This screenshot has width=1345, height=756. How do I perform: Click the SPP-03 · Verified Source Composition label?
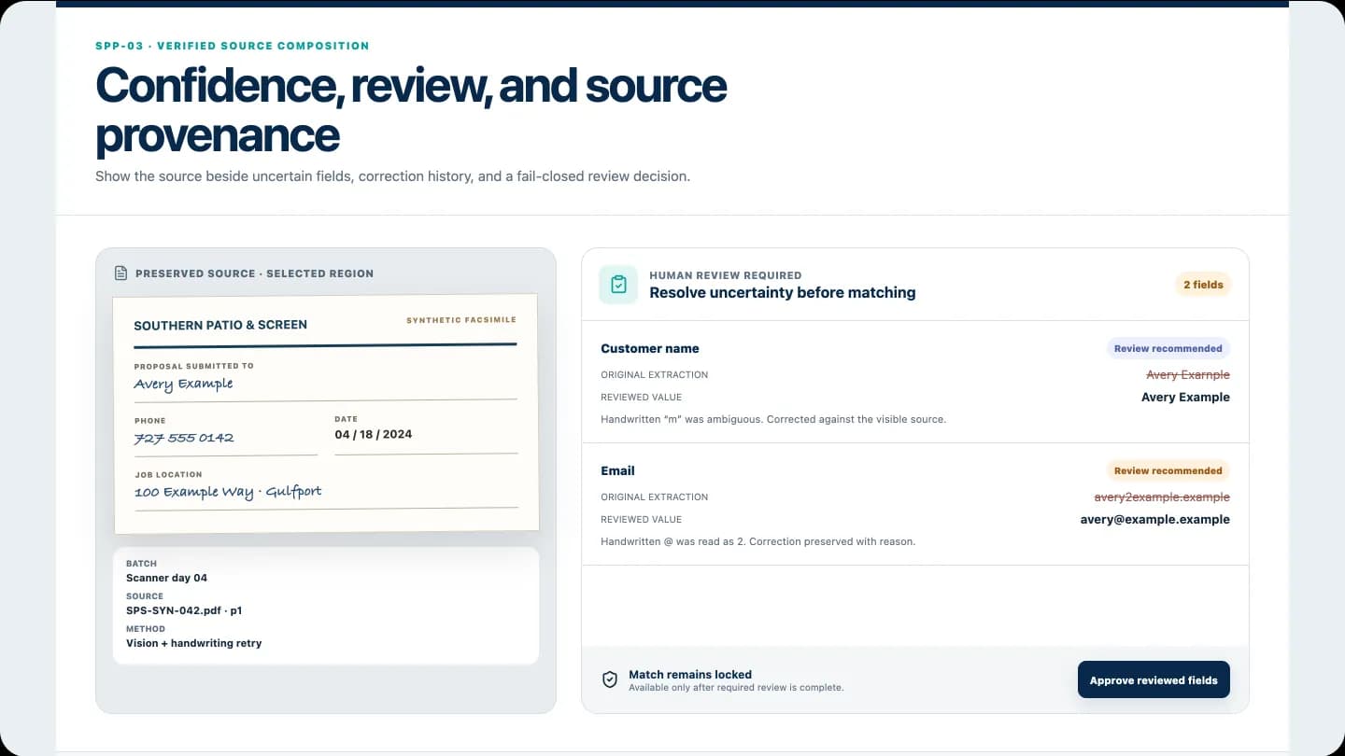[233, 46]
